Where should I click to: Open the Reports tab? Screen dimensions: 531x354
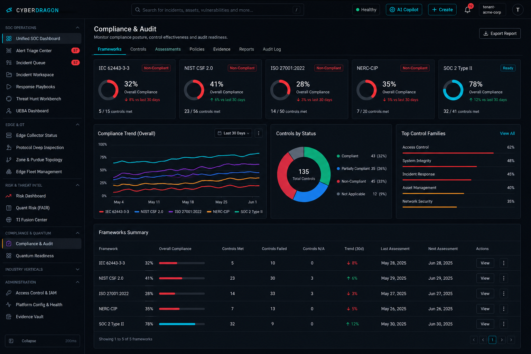246,49
